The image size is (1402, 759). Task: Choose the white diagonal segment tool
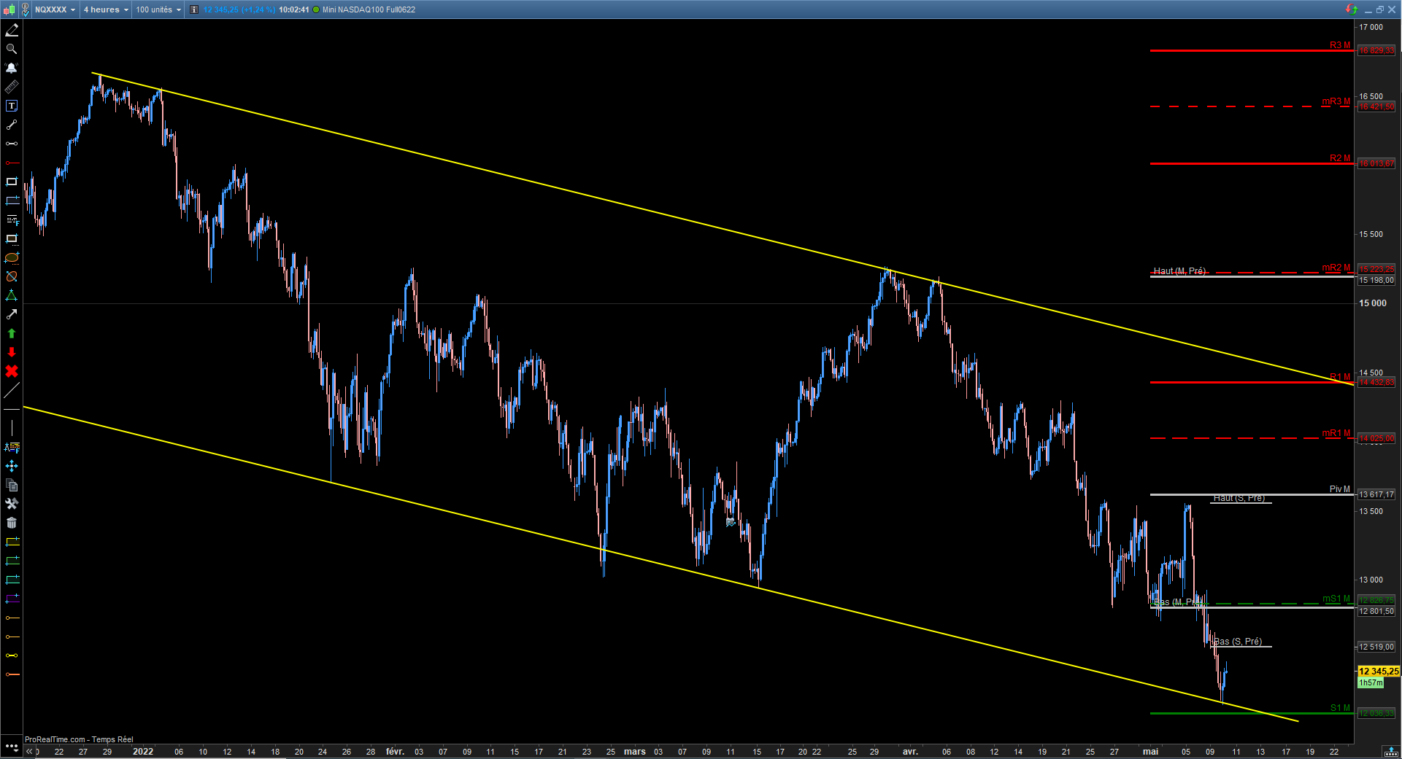[12, 125]
